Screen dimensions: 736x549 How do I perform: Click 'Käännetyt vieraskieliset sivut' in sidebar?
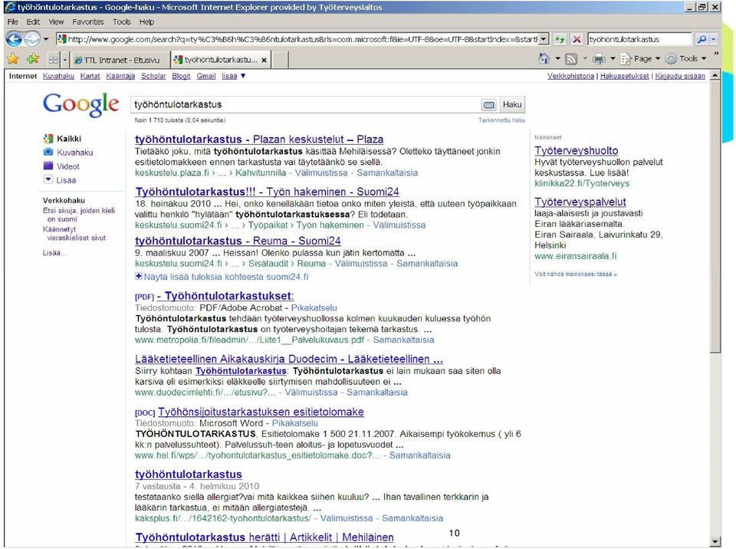click(74, 233)
